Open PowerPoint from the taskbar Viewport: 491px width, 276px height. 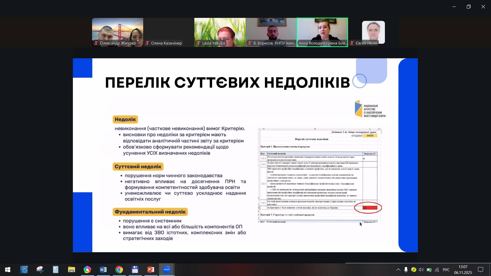pos(151,270)
